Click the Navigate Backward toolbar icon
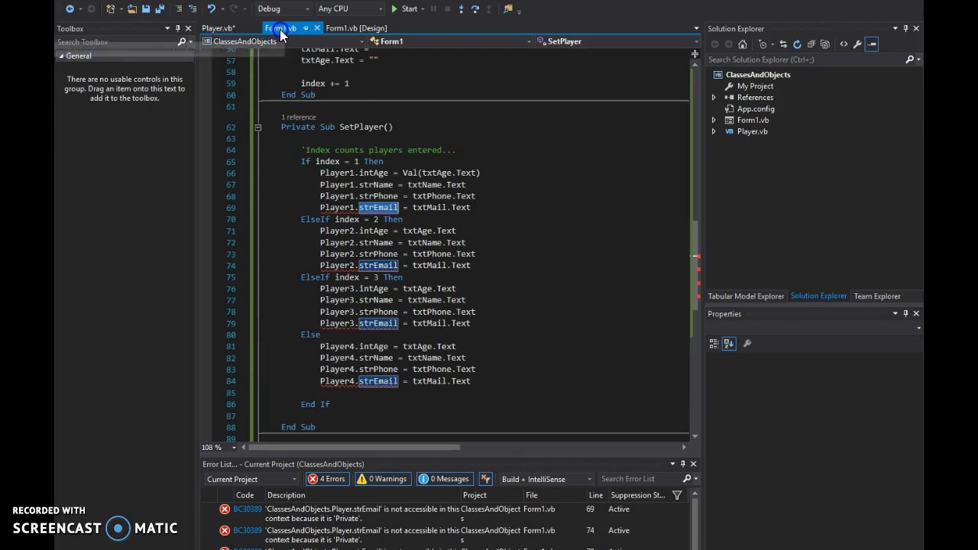Screen dimensions: 978x550 click(70, 9)
